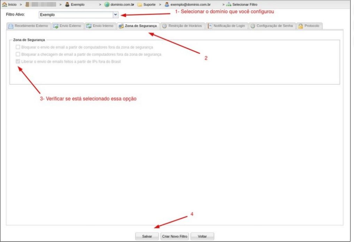The width and height of the screenshot is (354, 242).
Task: Go to the Notificação de Login tab
Action: coord(226,26)
